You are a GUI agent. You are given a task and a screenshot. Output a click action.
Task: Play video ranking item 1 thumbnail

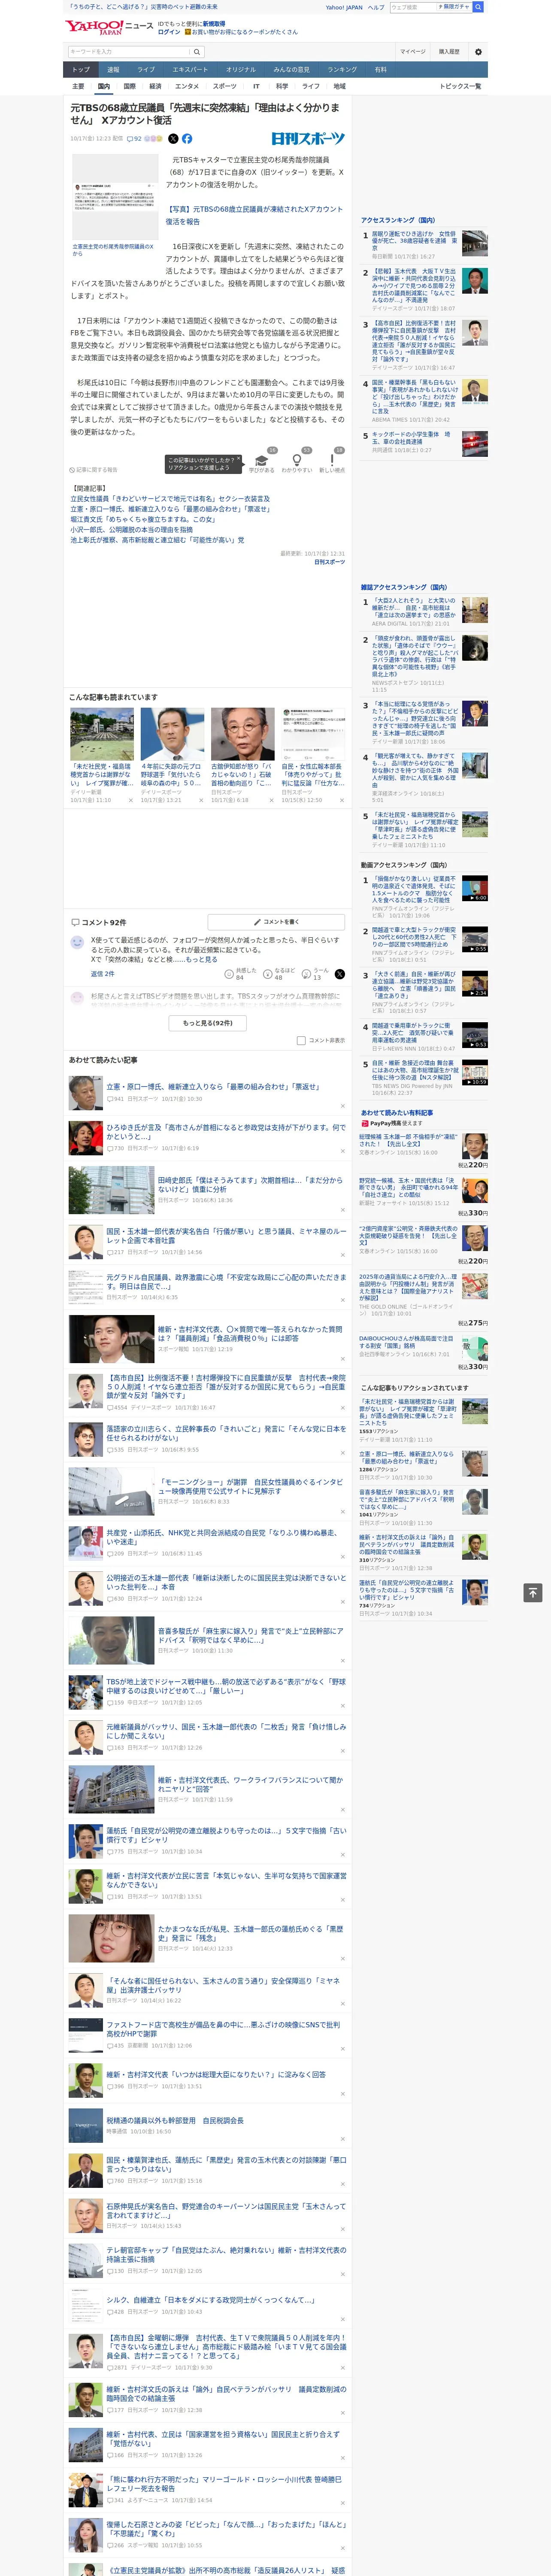474,888
